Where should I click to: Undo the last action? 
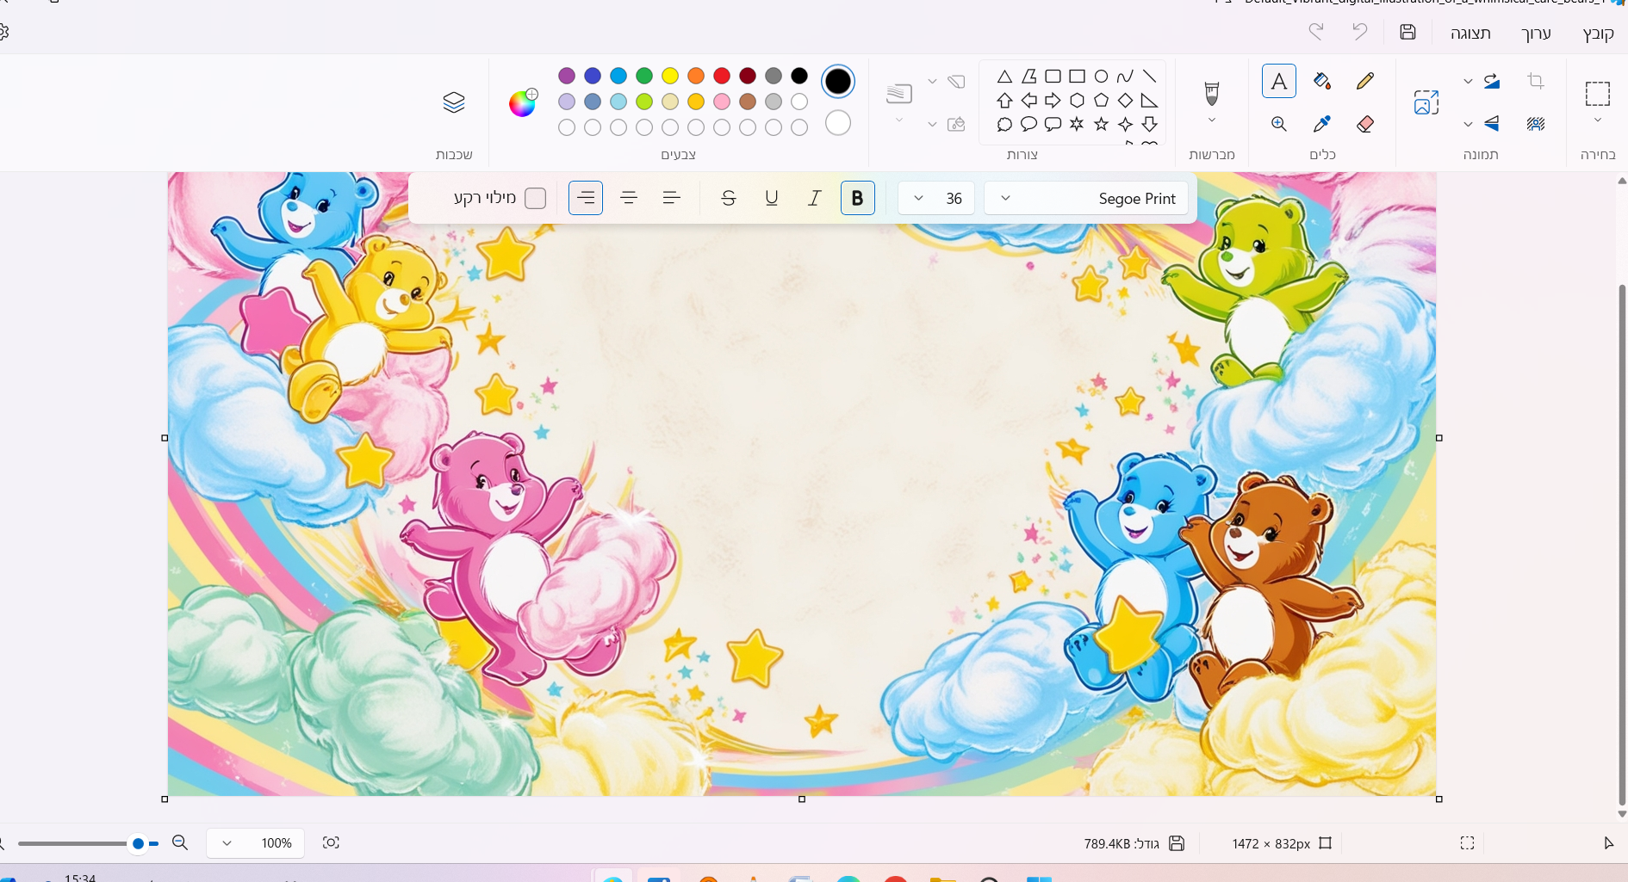(x=1359, y=32)
